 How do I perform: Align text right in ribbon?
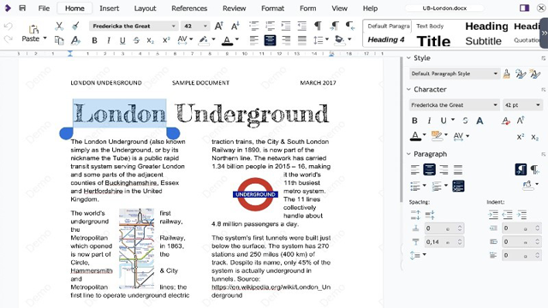(286, 40)
